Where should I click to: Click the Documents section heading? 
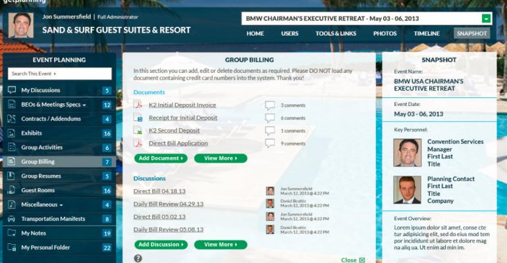click(x=149, y=92)
